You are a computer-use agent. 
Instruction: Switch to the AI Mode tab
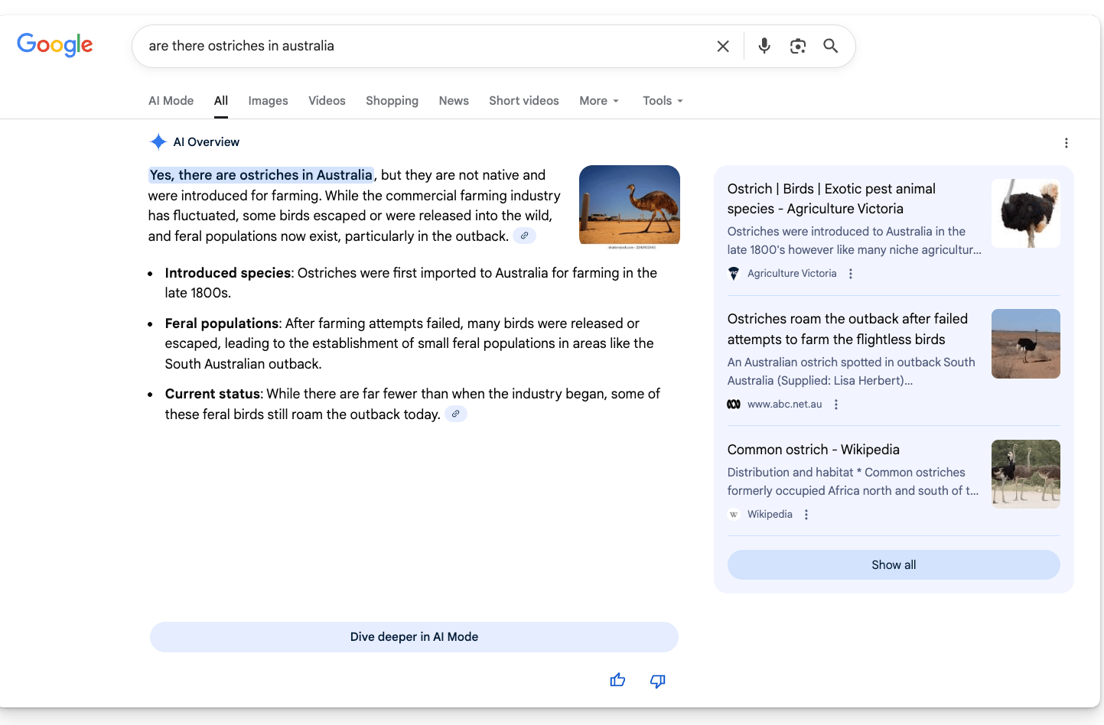171,101
